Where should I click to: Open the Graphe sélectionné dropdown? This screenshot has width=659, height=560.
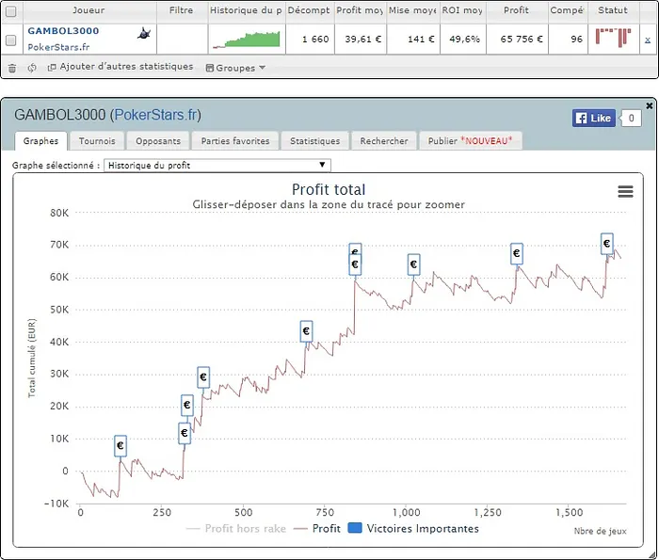[217, 166]
